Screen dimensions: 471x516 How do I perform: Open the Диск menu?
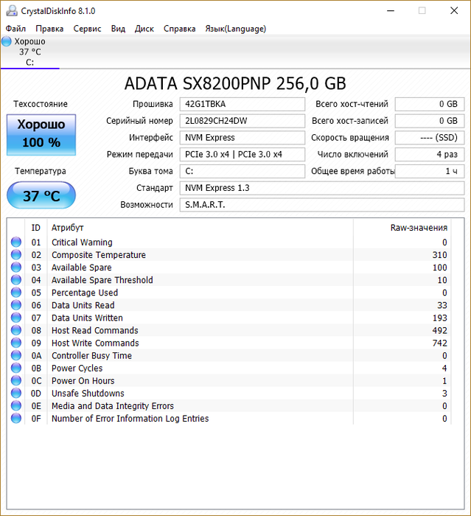(144, 29)
